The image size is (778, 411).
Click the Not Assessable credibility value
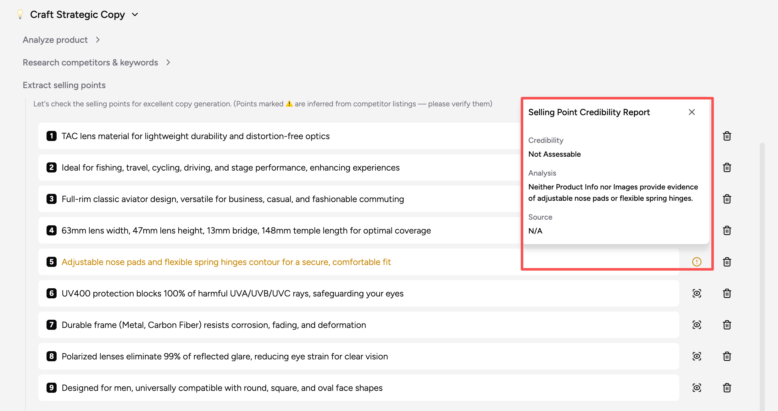pos(554,154)
